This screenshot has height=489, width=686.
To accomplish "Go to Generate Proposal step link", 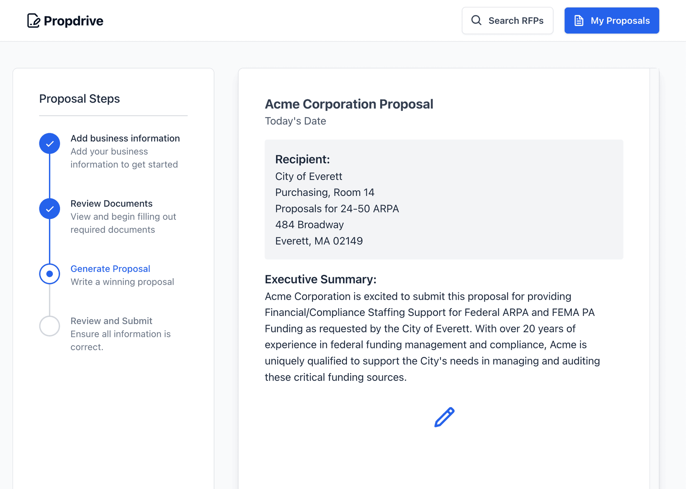I will pos(110,269).
